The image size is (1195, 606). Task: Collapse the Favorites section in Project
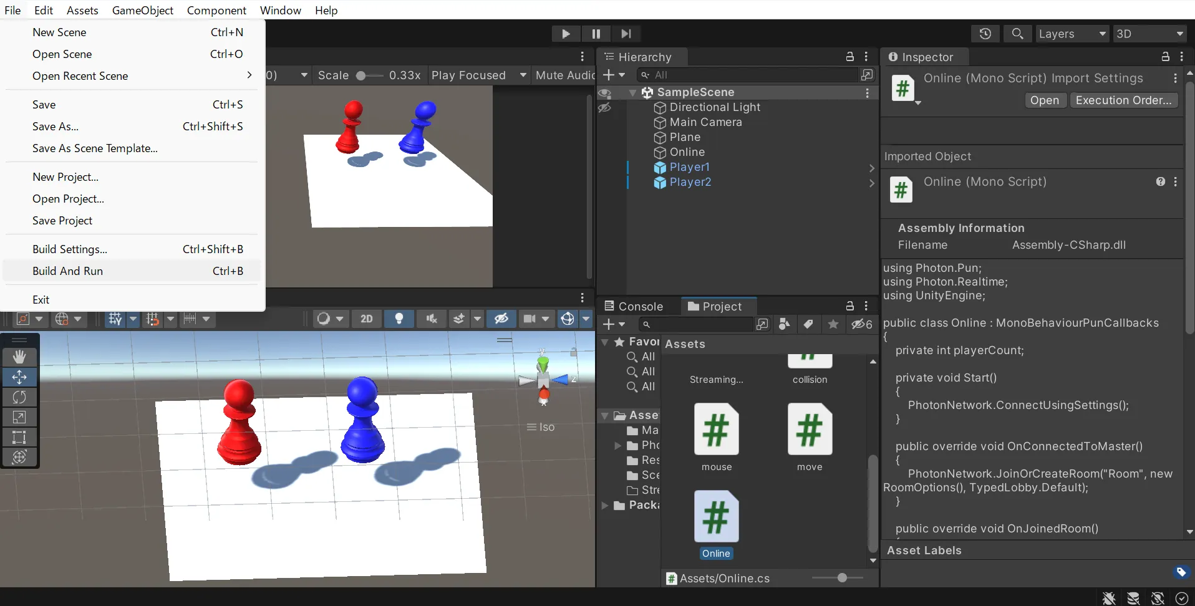point(604,342)
